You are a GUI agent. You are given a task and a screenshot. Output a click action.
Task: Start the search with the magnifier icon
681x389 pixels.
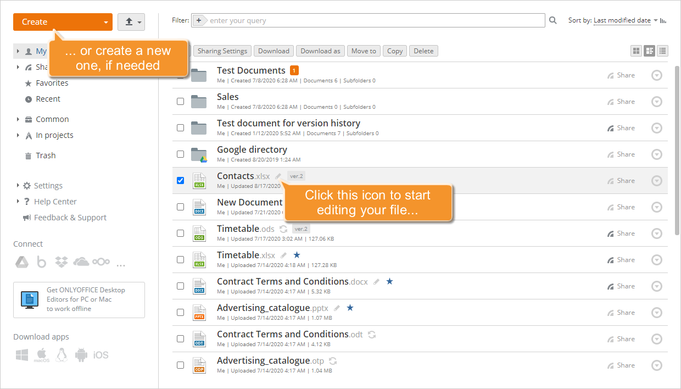coord(552,20)
